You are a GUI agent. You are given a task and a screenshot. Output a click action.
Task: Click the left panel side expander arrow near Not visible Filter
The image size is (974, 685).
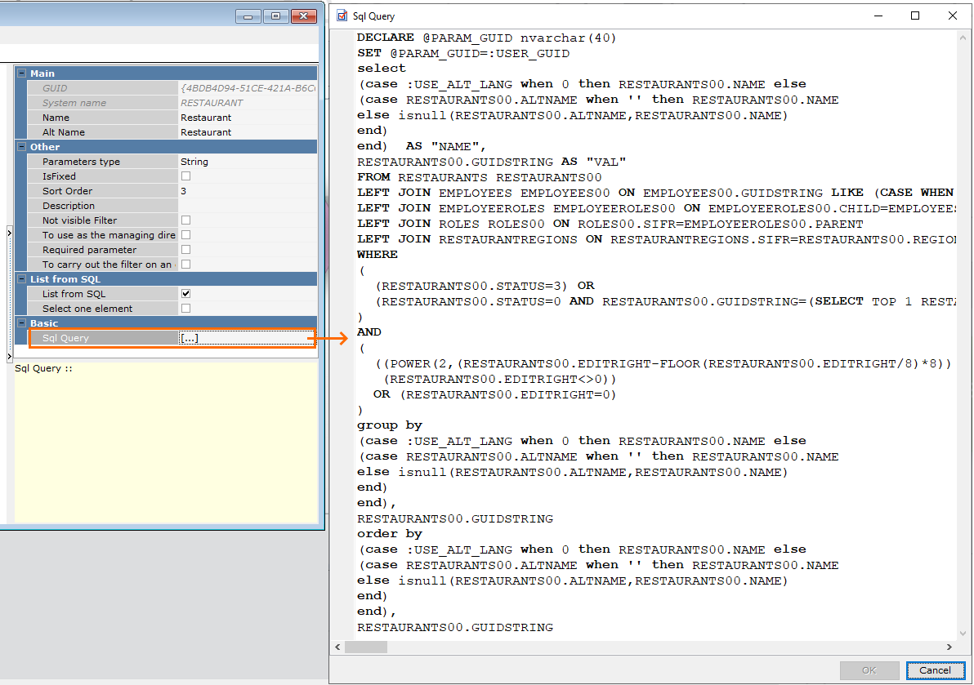pyautogui.click(x=9, y=233)
